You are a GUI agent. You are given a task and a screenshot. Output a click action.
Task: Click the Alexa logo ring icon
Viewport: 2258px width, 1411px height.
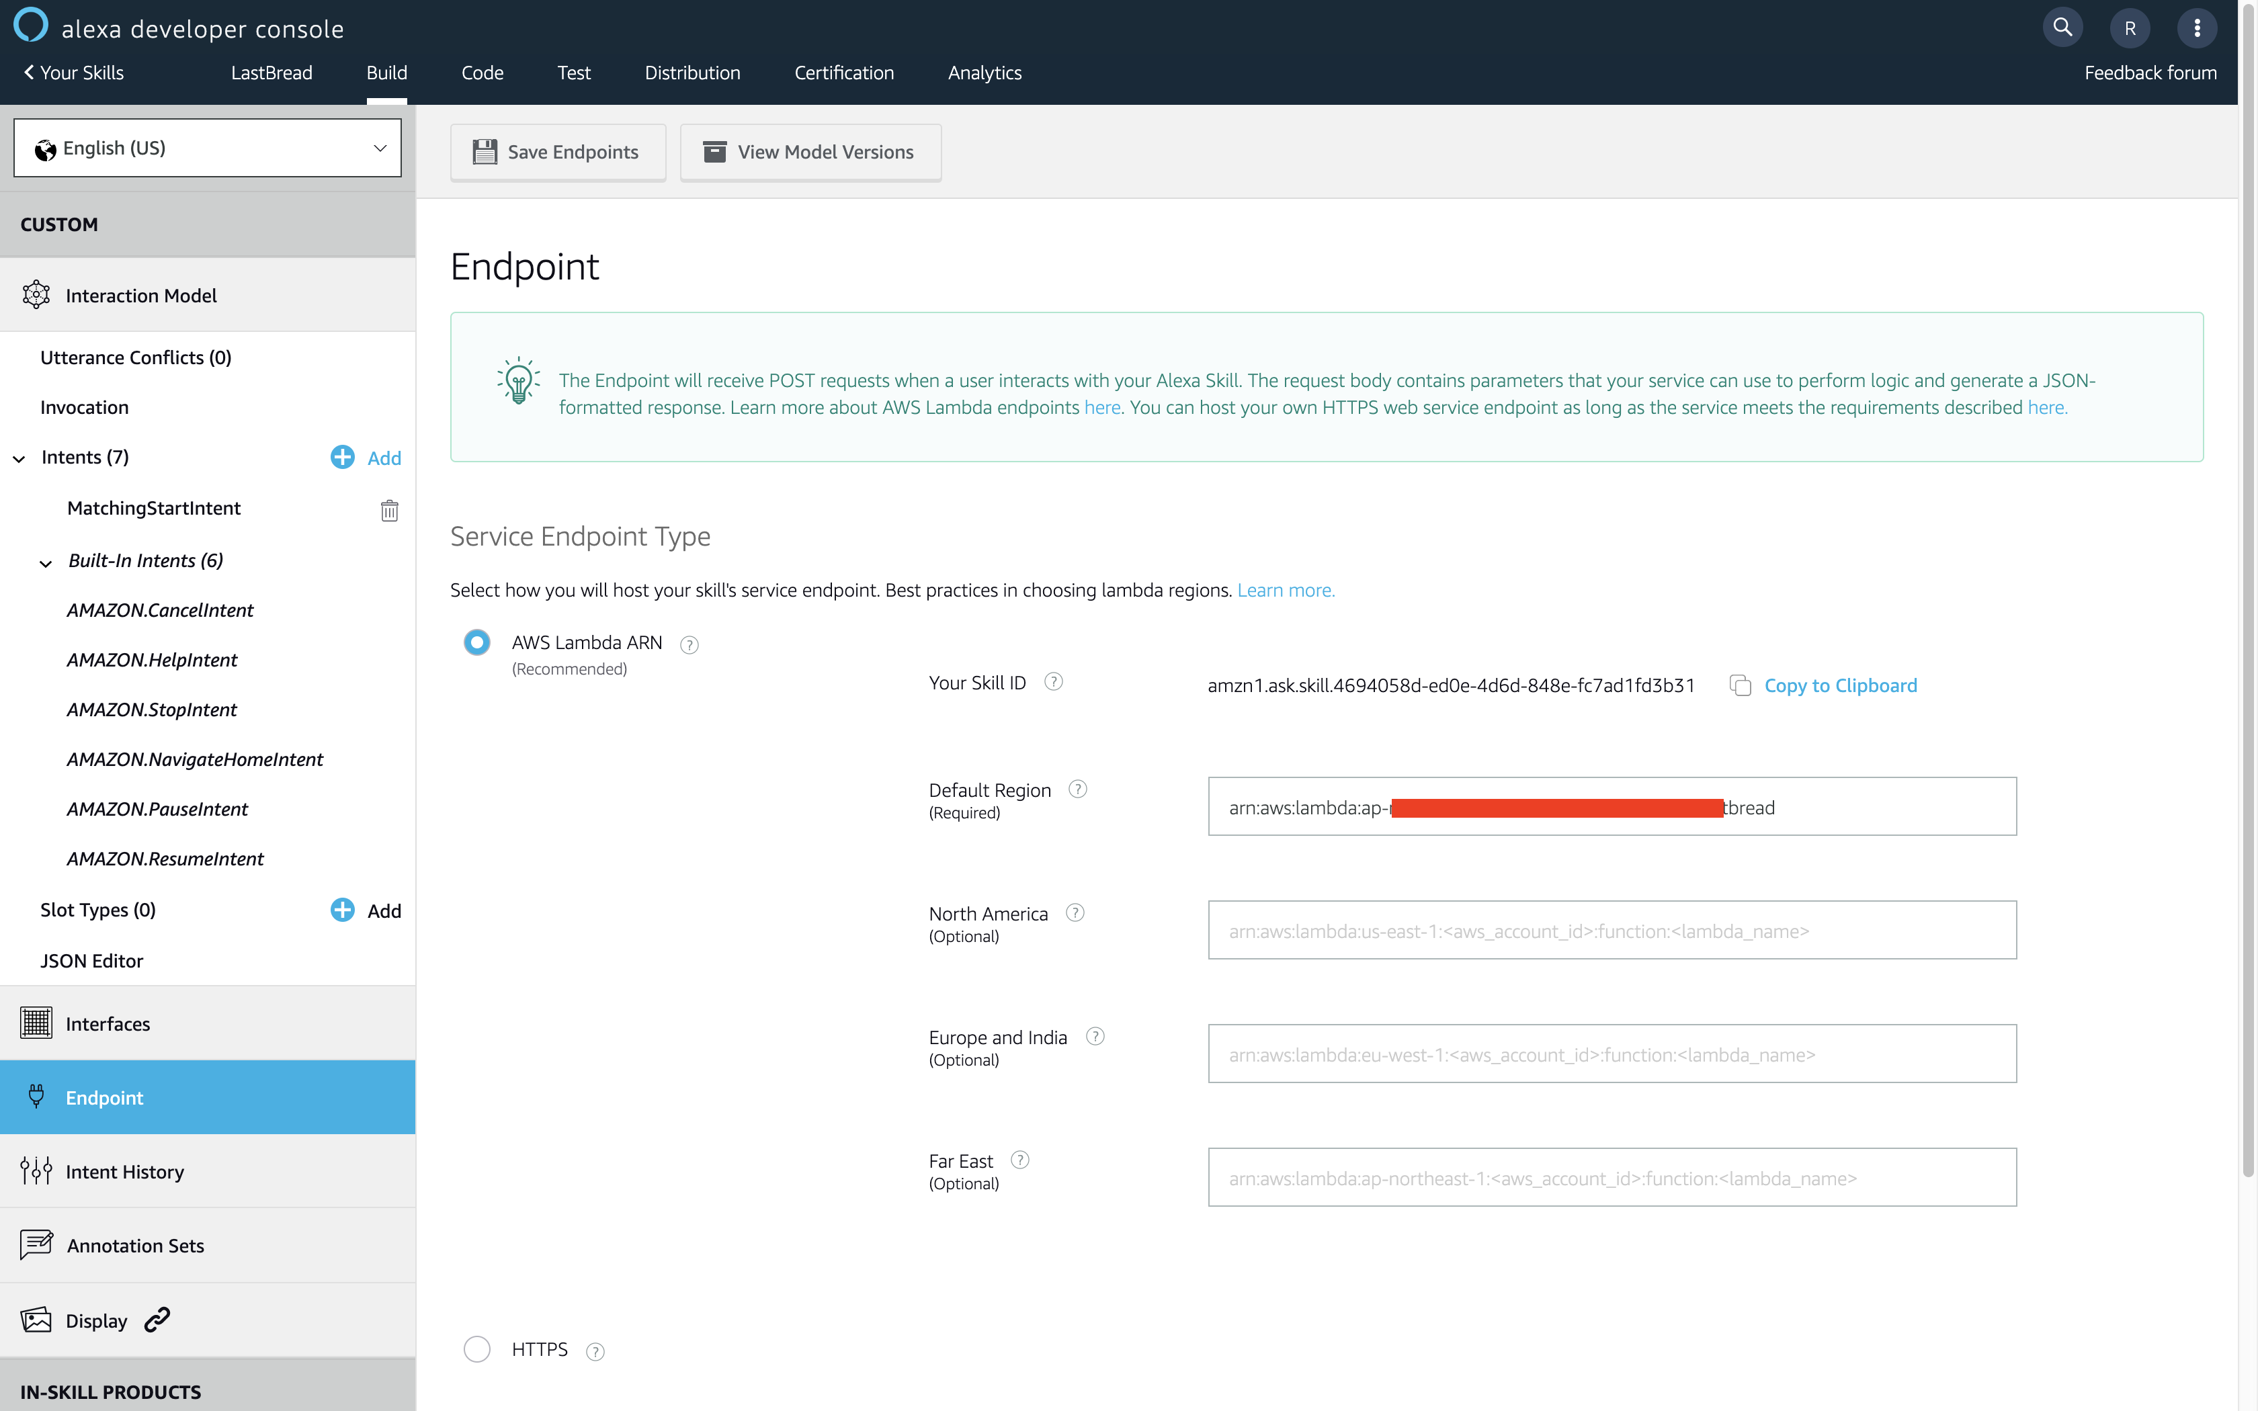click(x=31, y=26)
